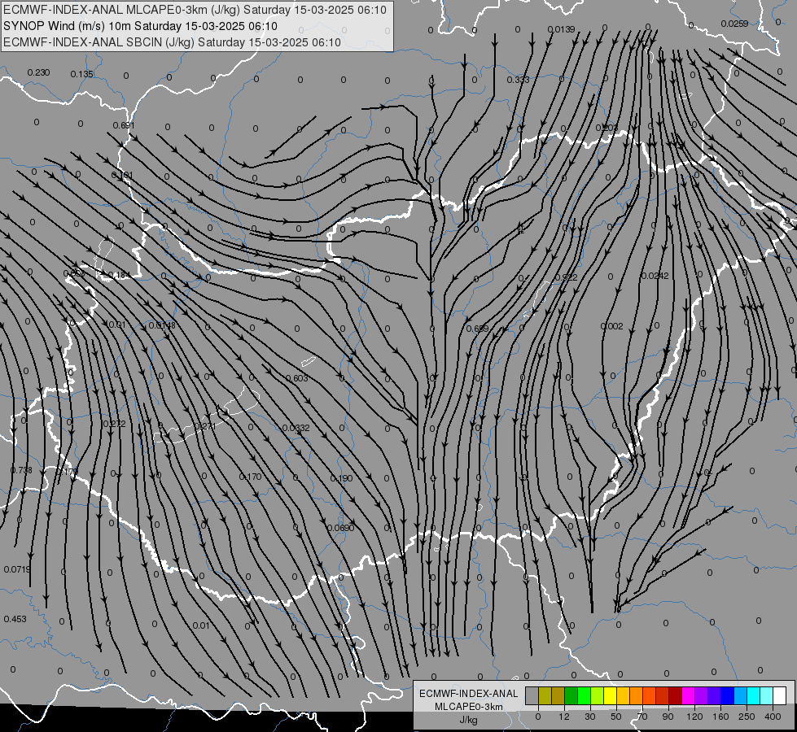Click the map value 0.659
The height and width of the screenshot is (732, 797).
pyautogui.click(x=477, y=329)
